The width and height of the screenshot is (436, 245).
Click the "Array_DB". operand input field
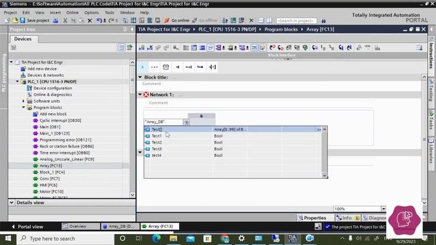[x=163, y=122]
